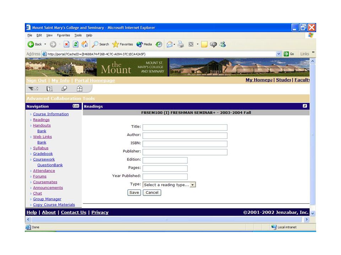Image resolution: width=341 pixels, height=255 pixels.
Task: Open the Messenger people icon
Action: [x=223, y=44]
